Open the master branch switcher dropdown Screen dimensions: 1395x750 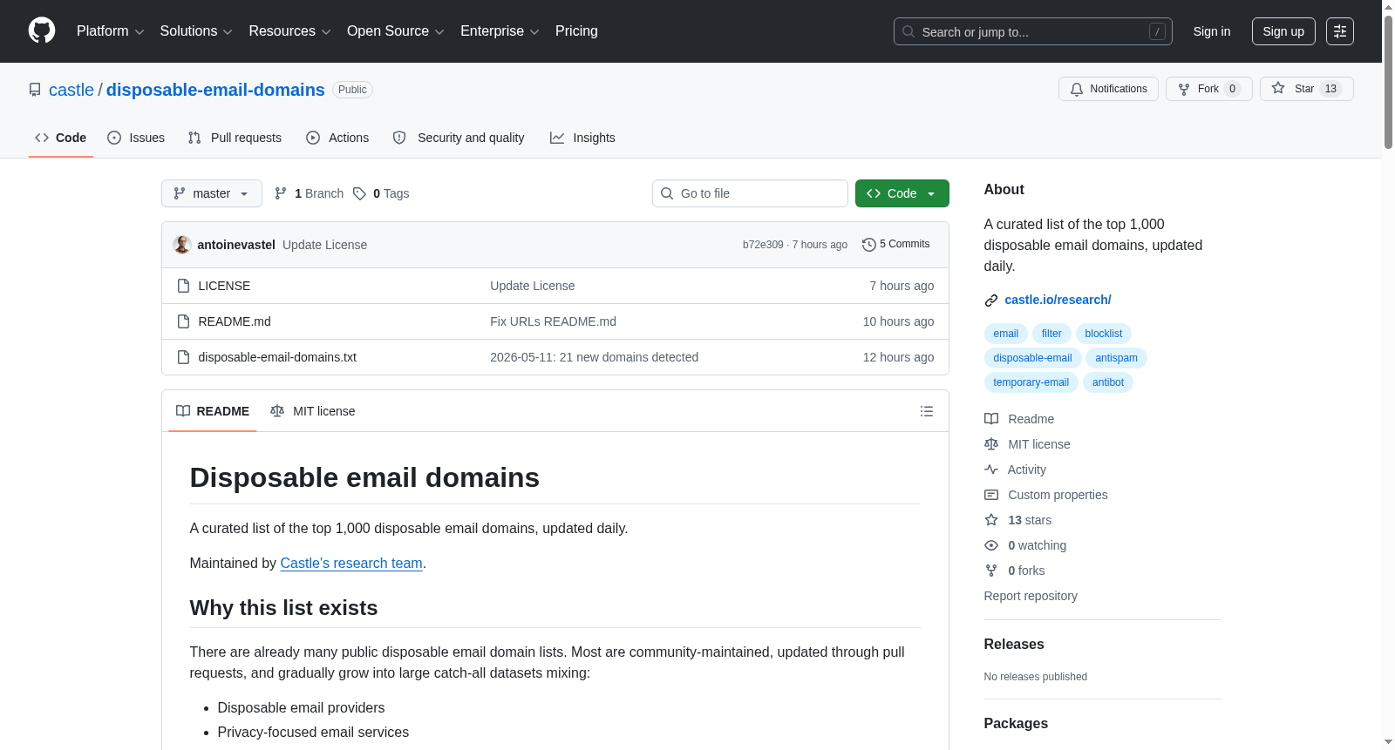click(x=212, y=193)
